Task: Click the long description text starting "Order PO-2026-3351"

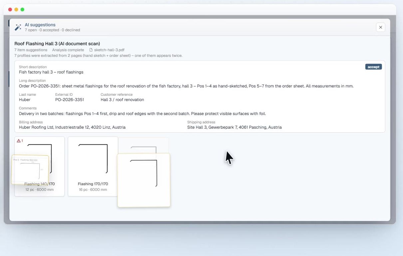Action: coord(186,86)
